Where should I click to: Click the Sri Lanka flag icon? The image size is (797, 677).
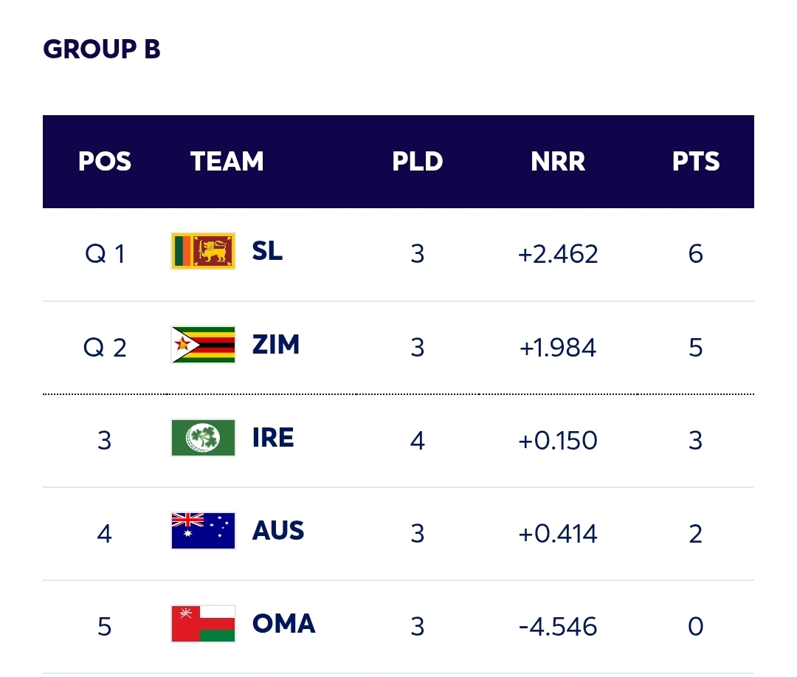(203, 252)
